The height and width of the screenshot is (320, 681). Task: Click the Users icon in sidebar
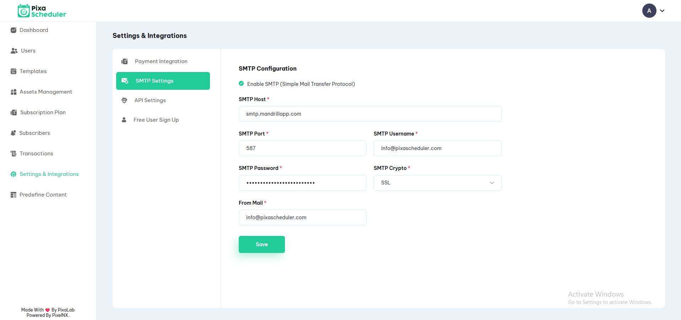[14, 51]
